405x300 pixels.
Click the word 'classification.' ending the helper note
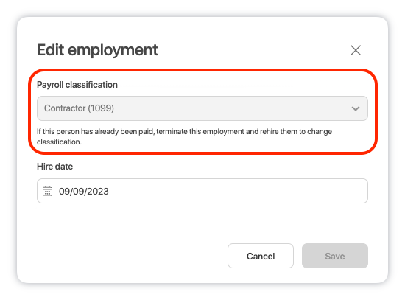[59, 142]
